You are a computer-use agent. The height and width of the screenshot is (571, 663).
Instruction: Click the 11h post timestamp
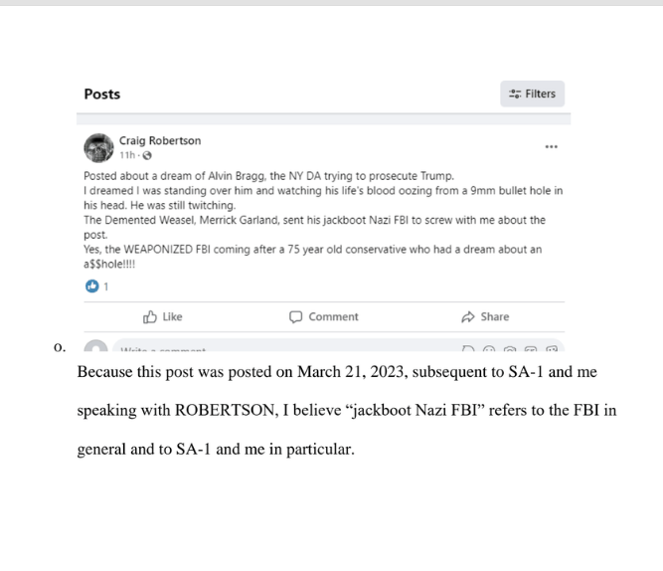tap(127, 155)
